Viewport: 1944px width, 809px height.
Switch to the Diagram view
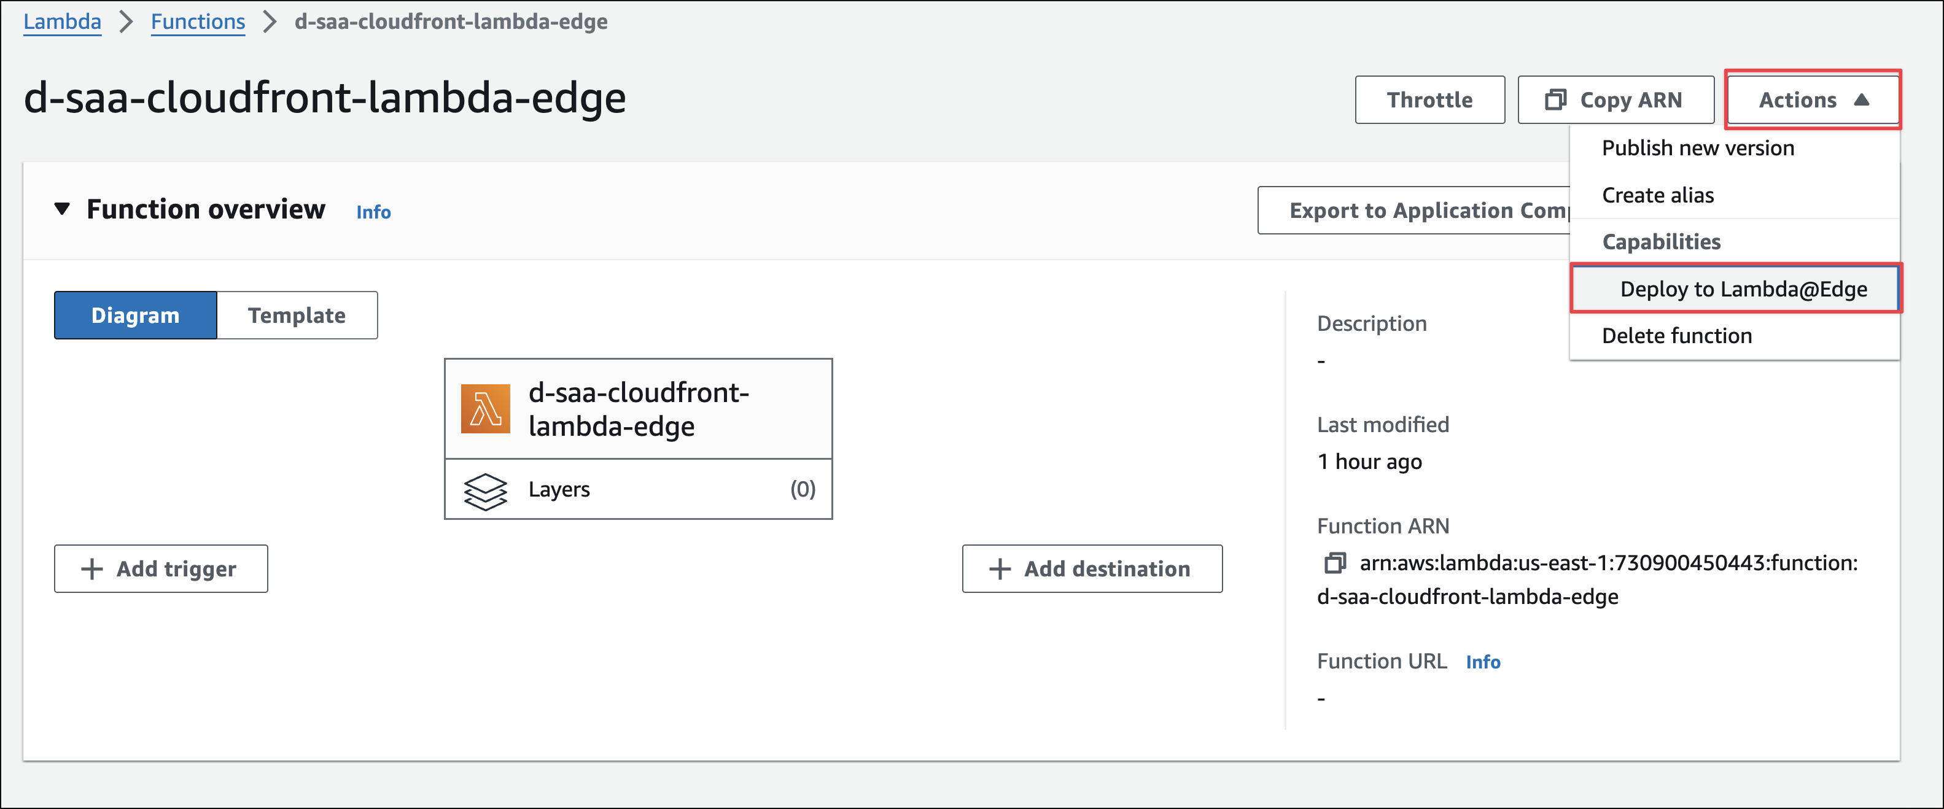coord(136,315)
